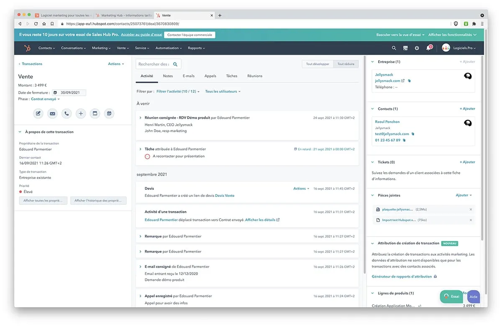This screenshot has width=502, height=326.
Task: Open the Marketing menu in navbar
Action: point(101,48)
